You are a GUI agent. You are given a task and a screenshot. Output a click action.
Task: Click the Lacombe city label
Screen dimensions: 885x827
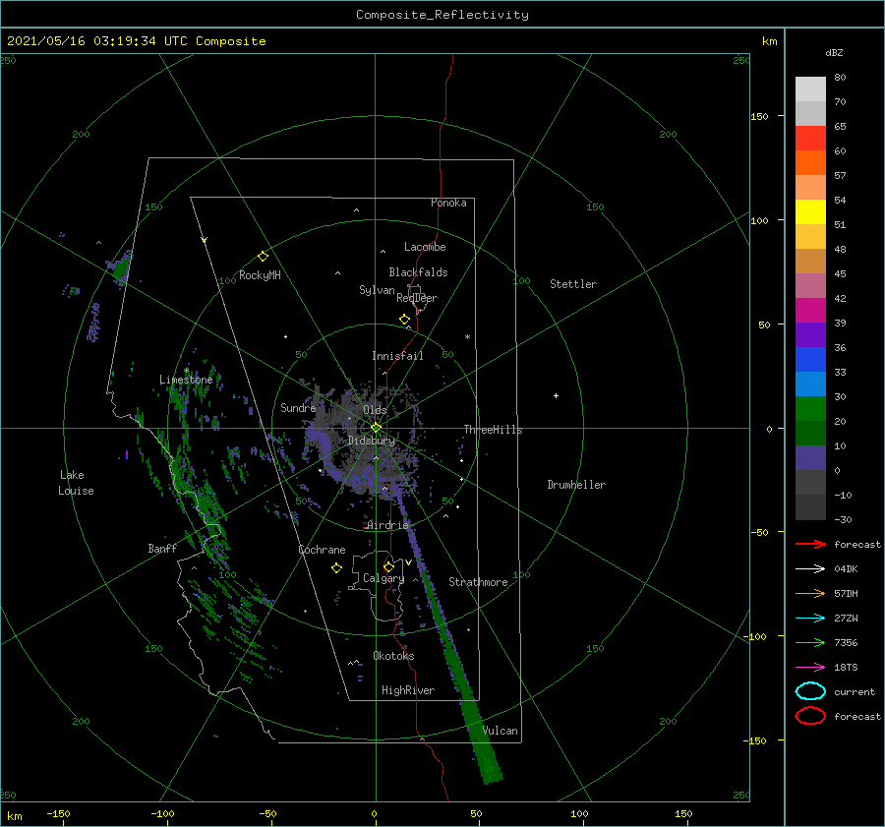pyautogui.click(x=425, y=247)
